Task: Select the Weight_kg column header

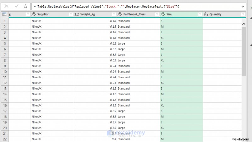Action: click(95, 14)
